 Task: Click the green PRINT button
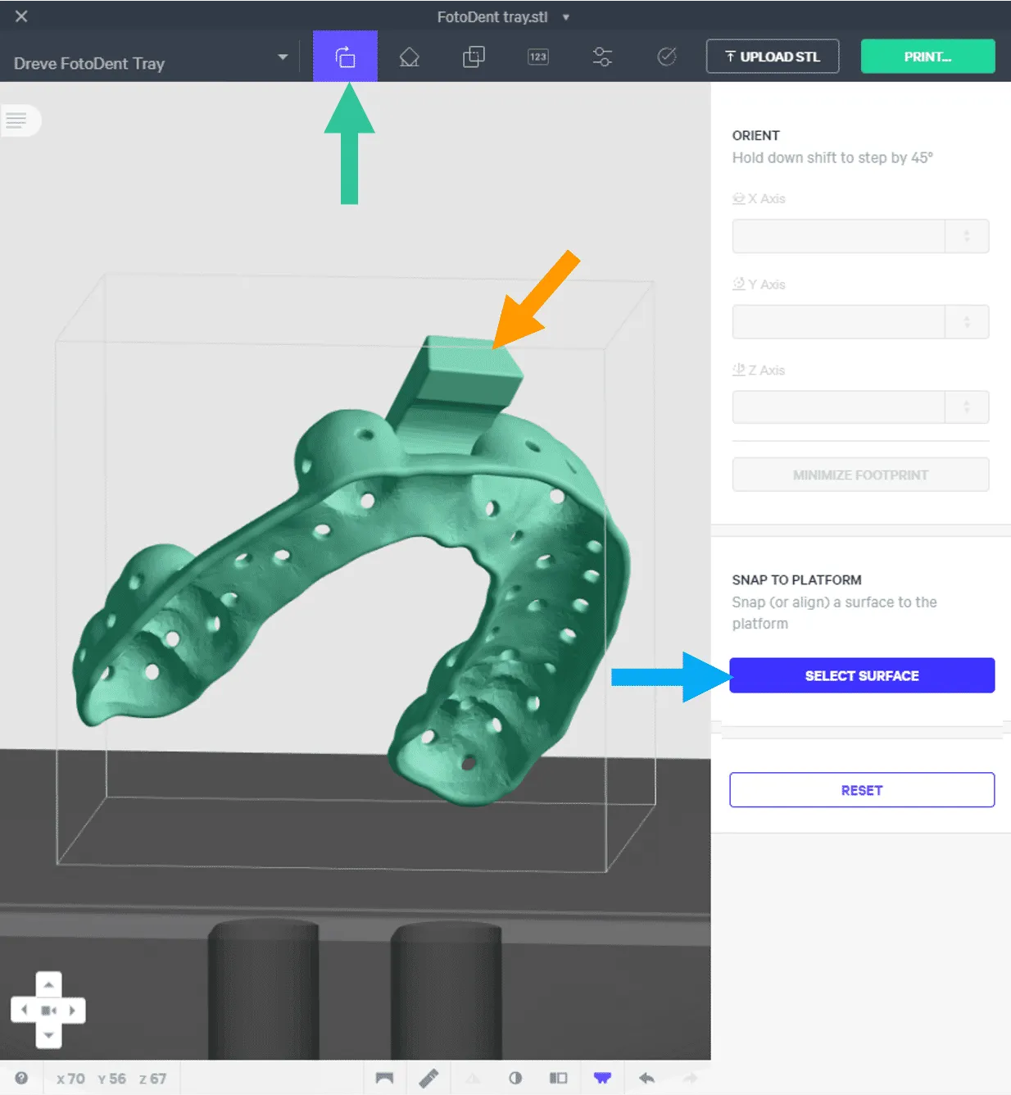coord(927,57)
